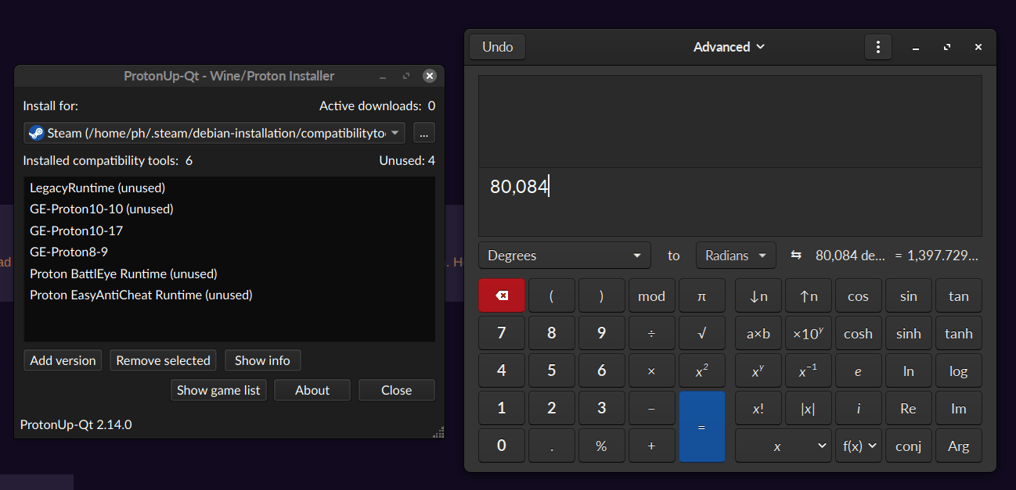Click the mod key

[652, 295]
